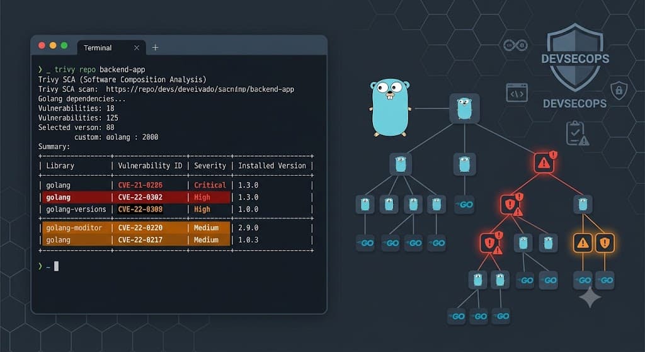Close the Terminal tab with its X

(137, 48)
